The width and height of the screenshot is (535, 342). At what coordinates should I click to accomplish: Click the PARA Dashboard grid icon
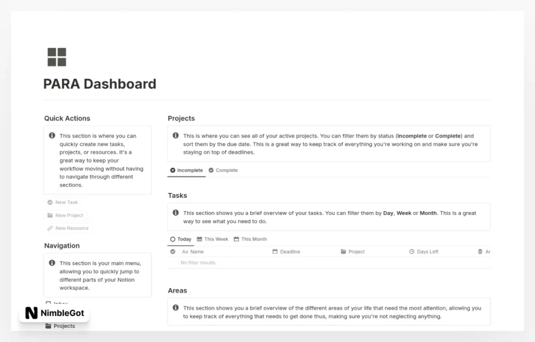click(56, 56)
